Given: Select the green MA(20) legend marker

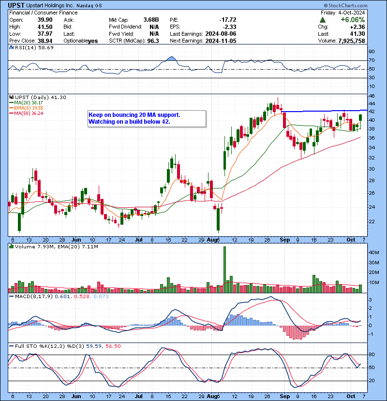Looking at the screenshot, I should point(12,102).
